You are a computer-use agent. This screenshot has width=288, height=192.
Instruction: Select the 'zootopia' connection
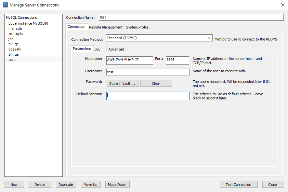point(33,34)
